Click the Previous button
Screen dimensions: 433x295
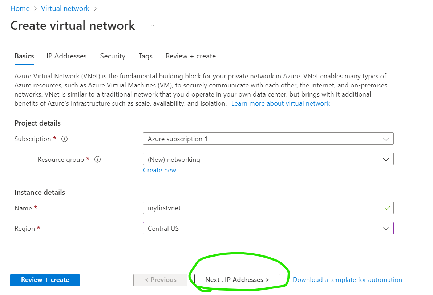click(x=161, y=280)
